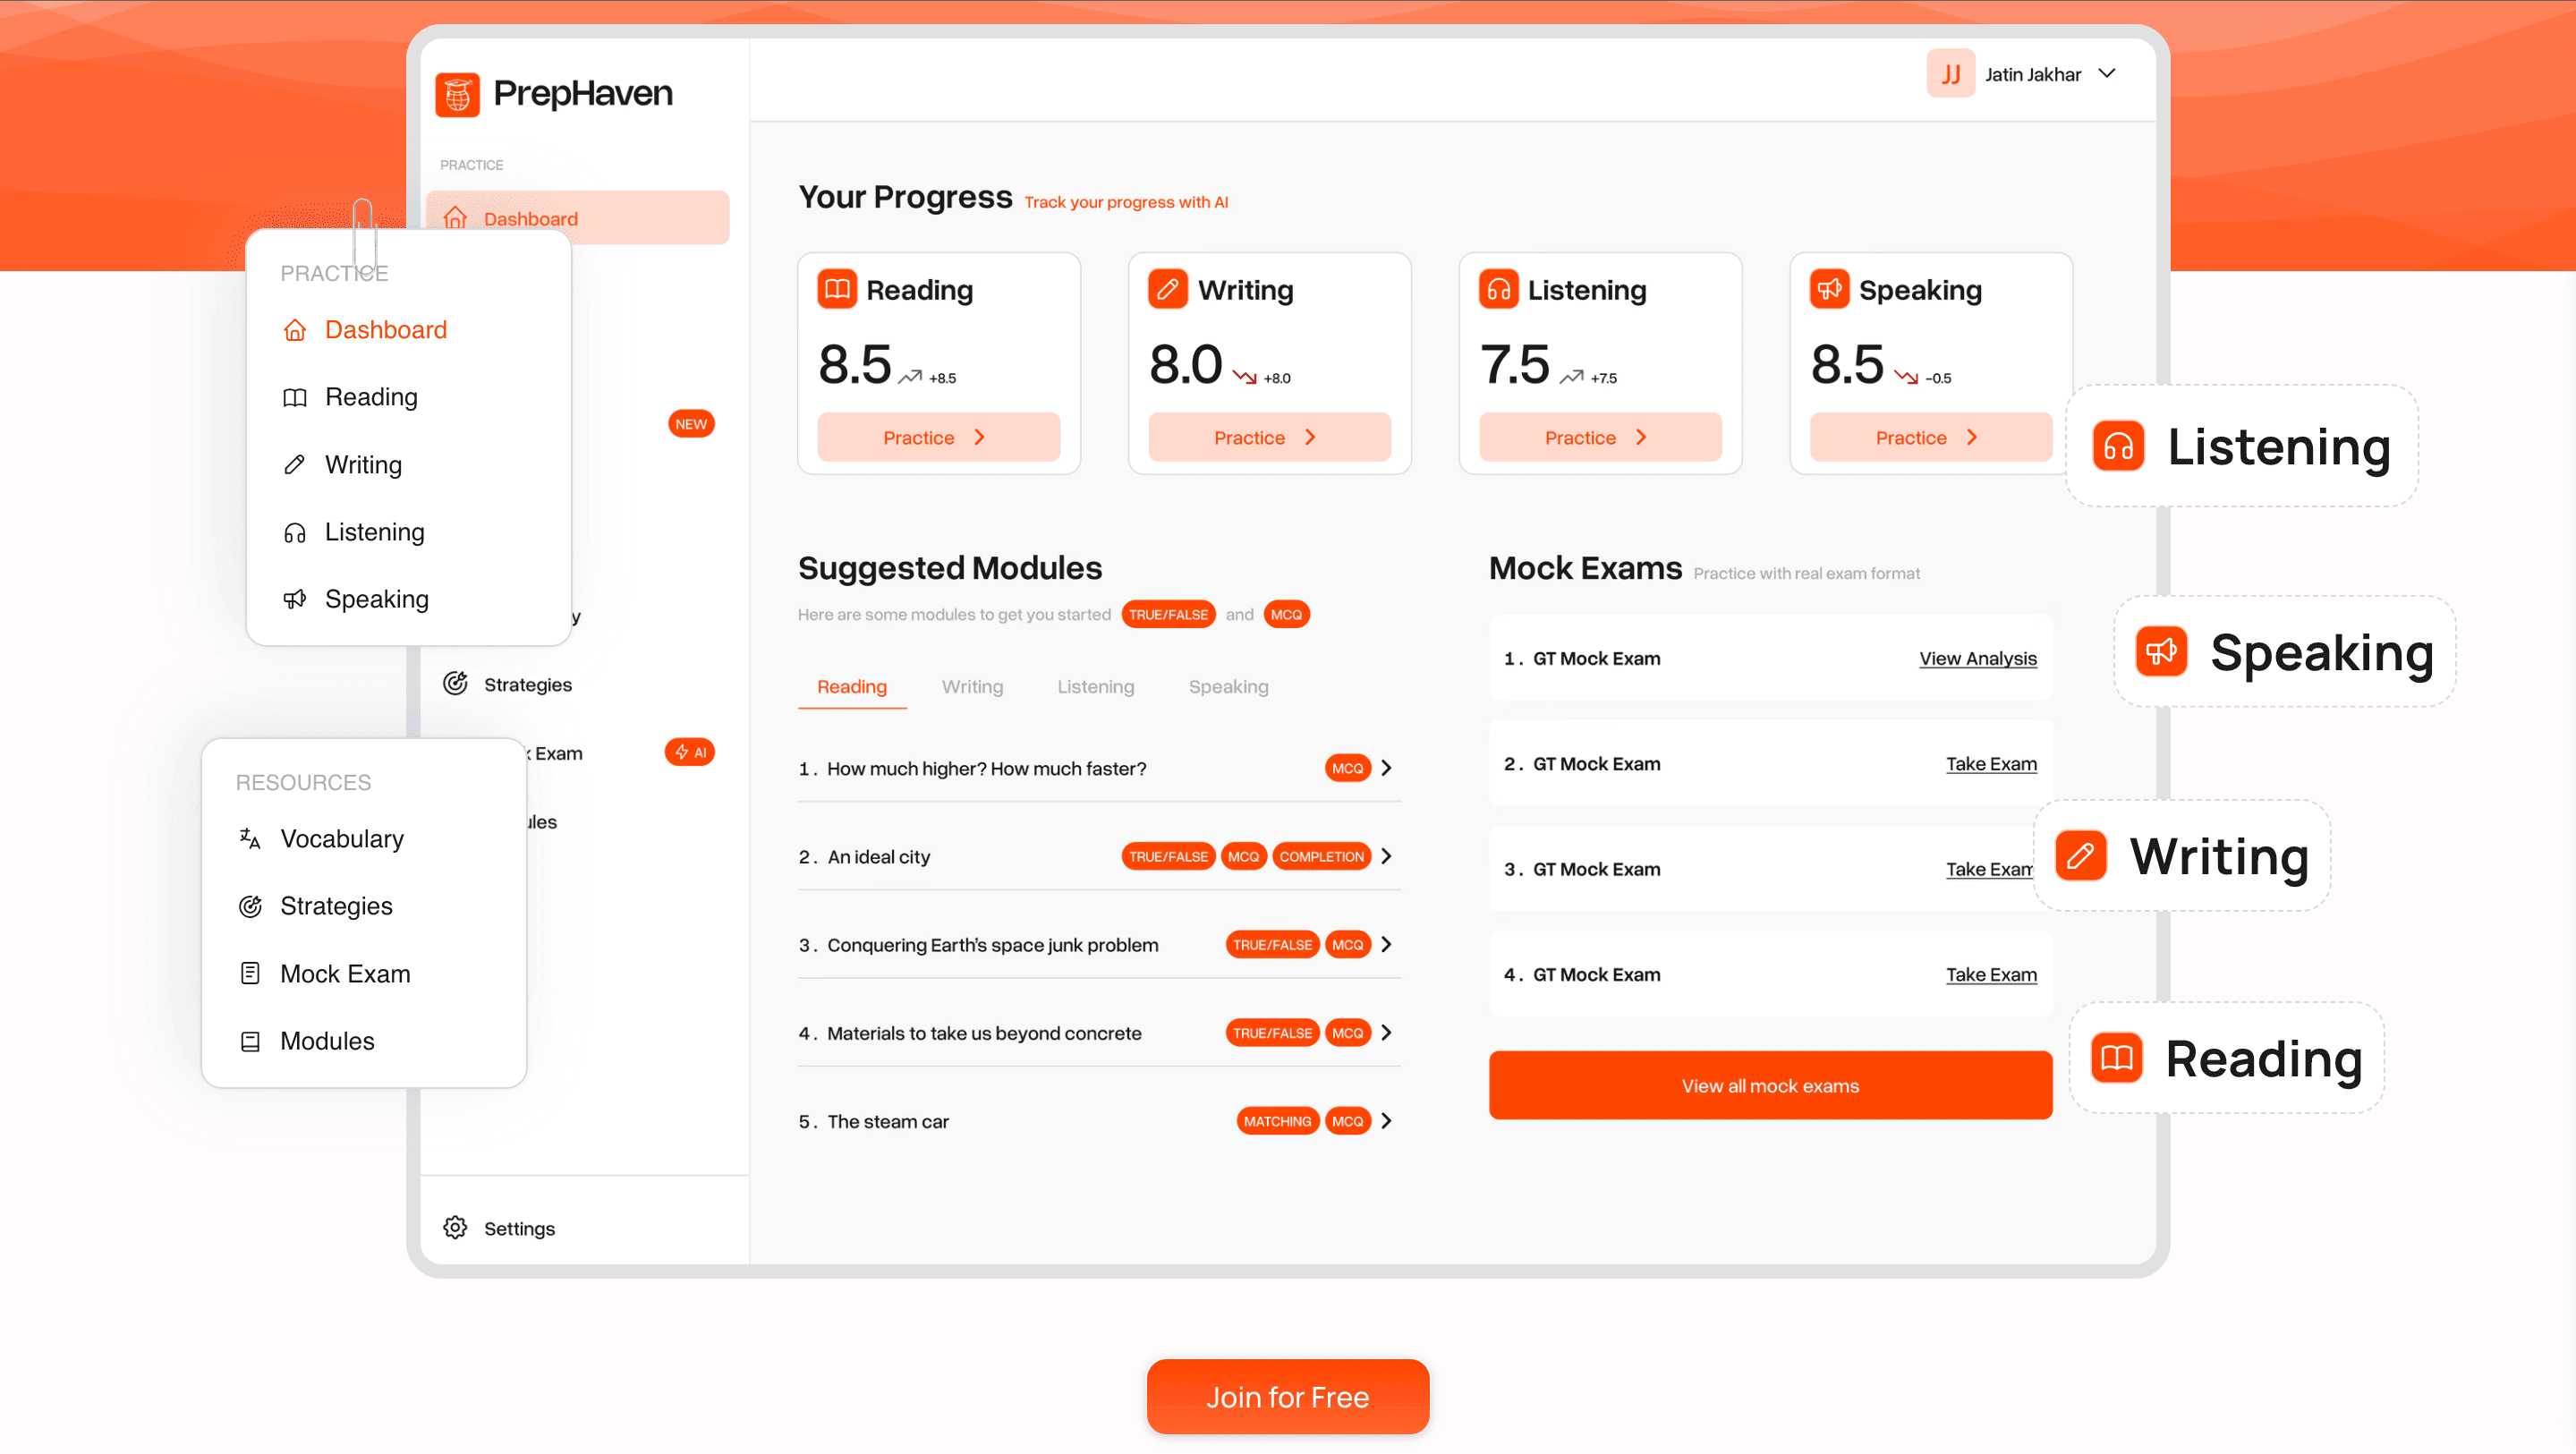Image resolution: width=2576 pixels, height=1454 pixels.
Task: Click the Vocabulary resource icon
Action: (x=250, y=837)
